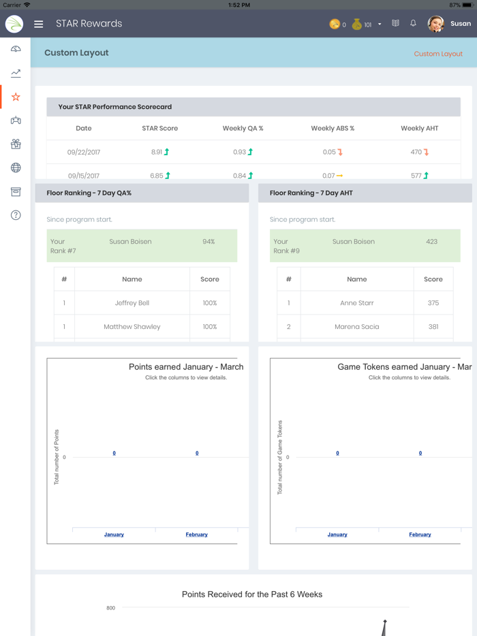The height and width of the screenshot is (636, 477).
Task: Click the Weekly QA % column header
Action: (x=243, y=128)
